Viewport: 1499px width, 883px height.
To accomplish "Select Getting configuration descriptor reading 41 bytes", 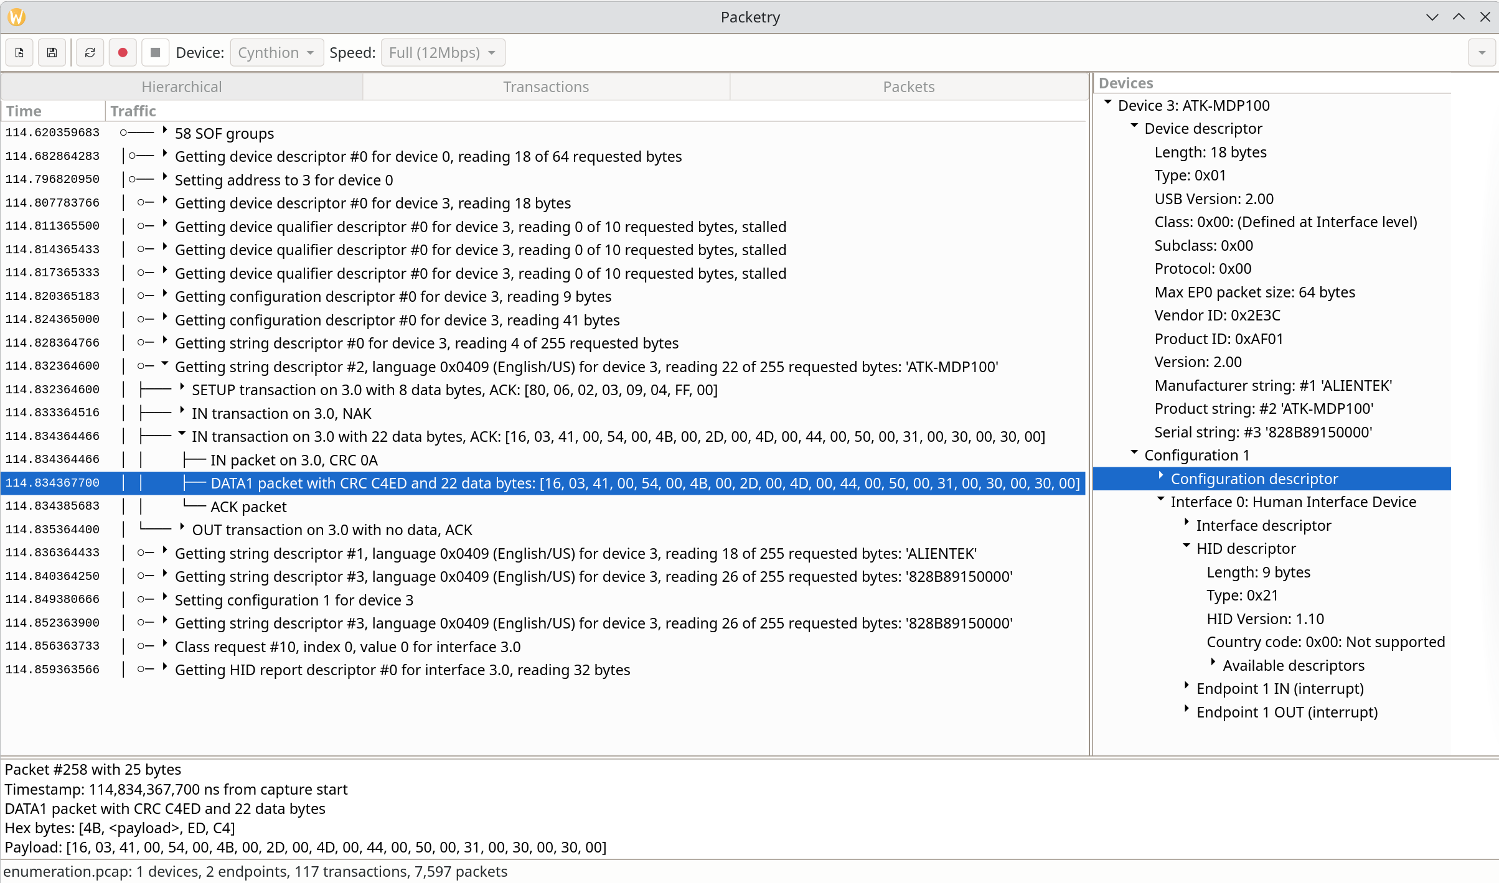I will pos(543,320).
